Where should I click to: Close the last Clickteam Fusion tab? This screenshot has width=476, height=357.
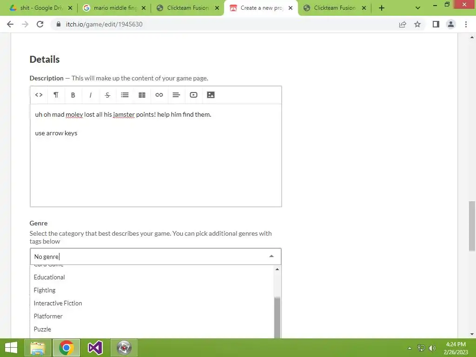[364, 8]
